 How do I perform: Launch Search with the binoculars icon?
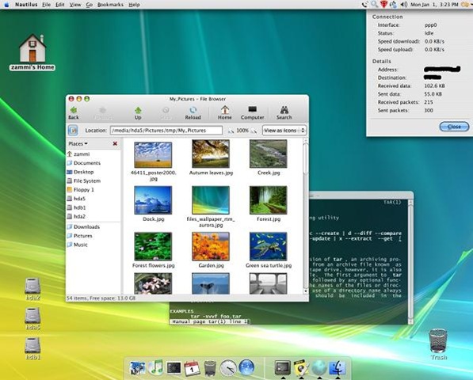pos(284,113)
